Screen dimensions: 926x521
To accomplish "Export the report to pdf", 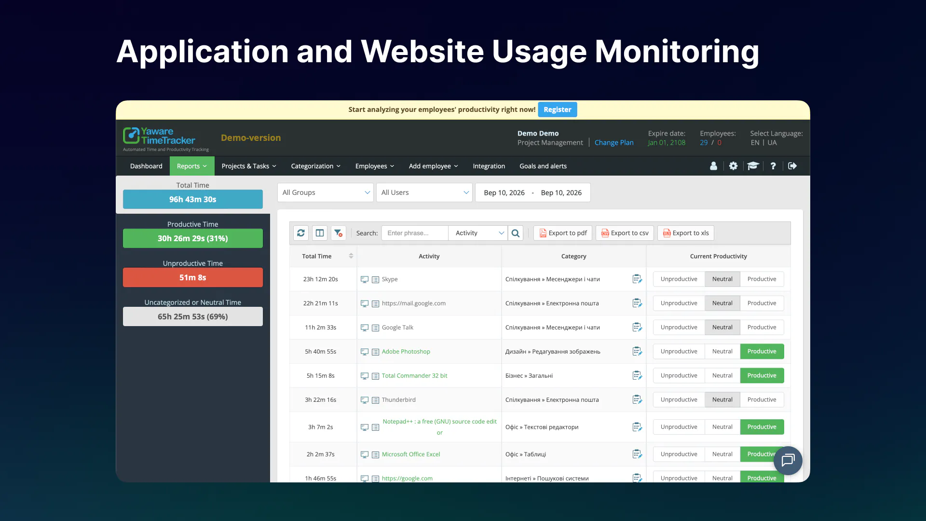I will (563, 233).
